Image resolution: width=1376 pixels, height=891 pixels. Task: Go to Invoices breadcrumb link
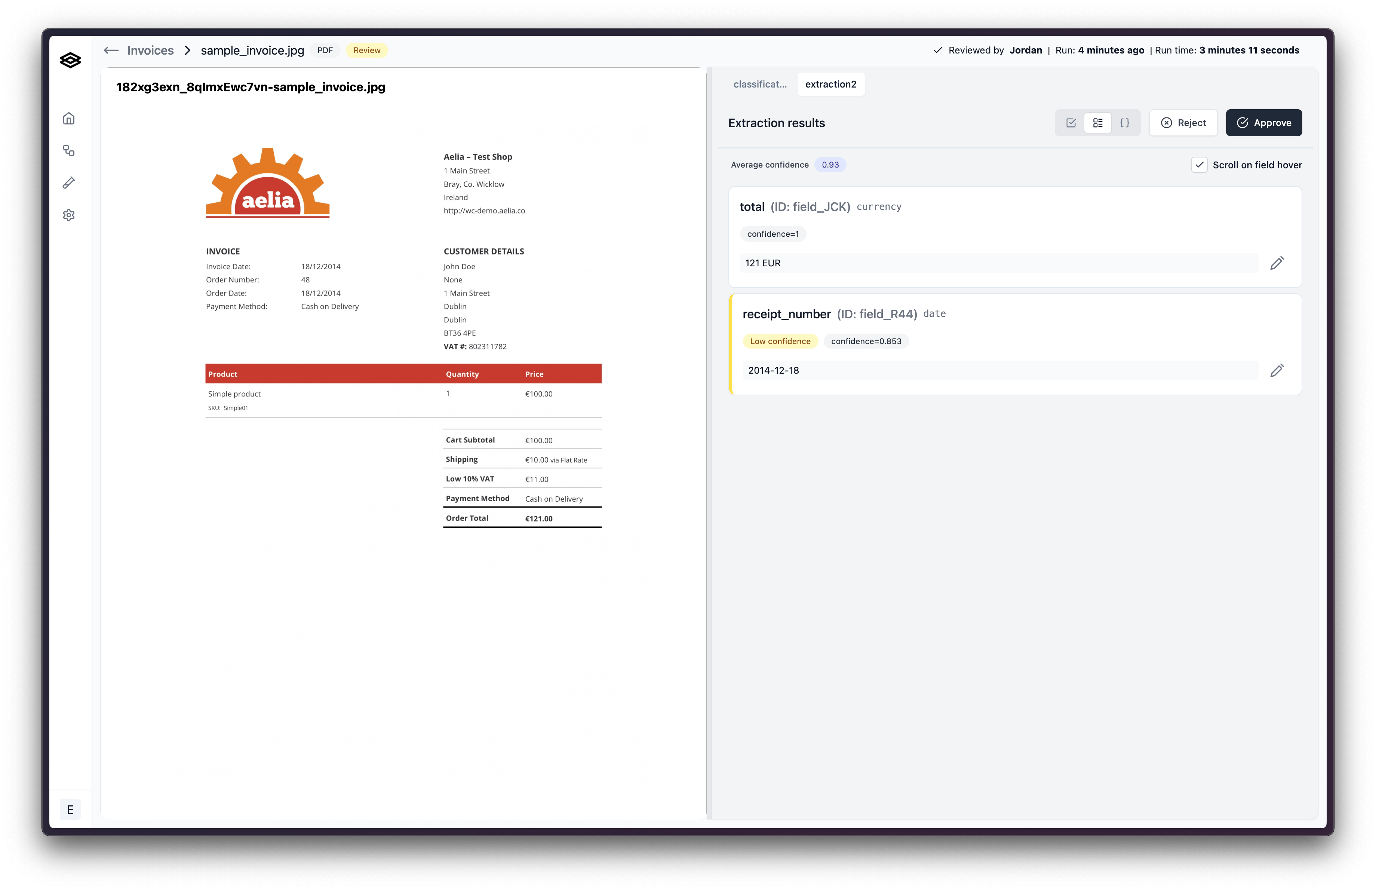pyautogui.click(x=150, y=50)
